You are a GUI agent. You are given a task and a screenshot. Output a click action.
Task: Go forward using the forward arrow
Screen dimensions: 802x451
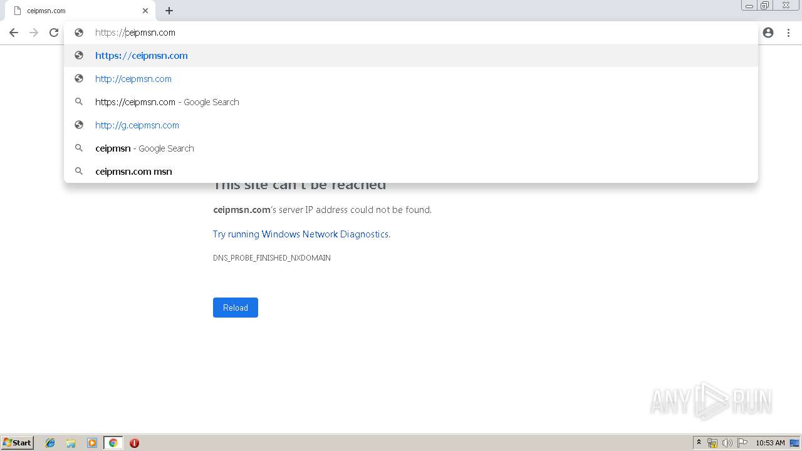34,33
